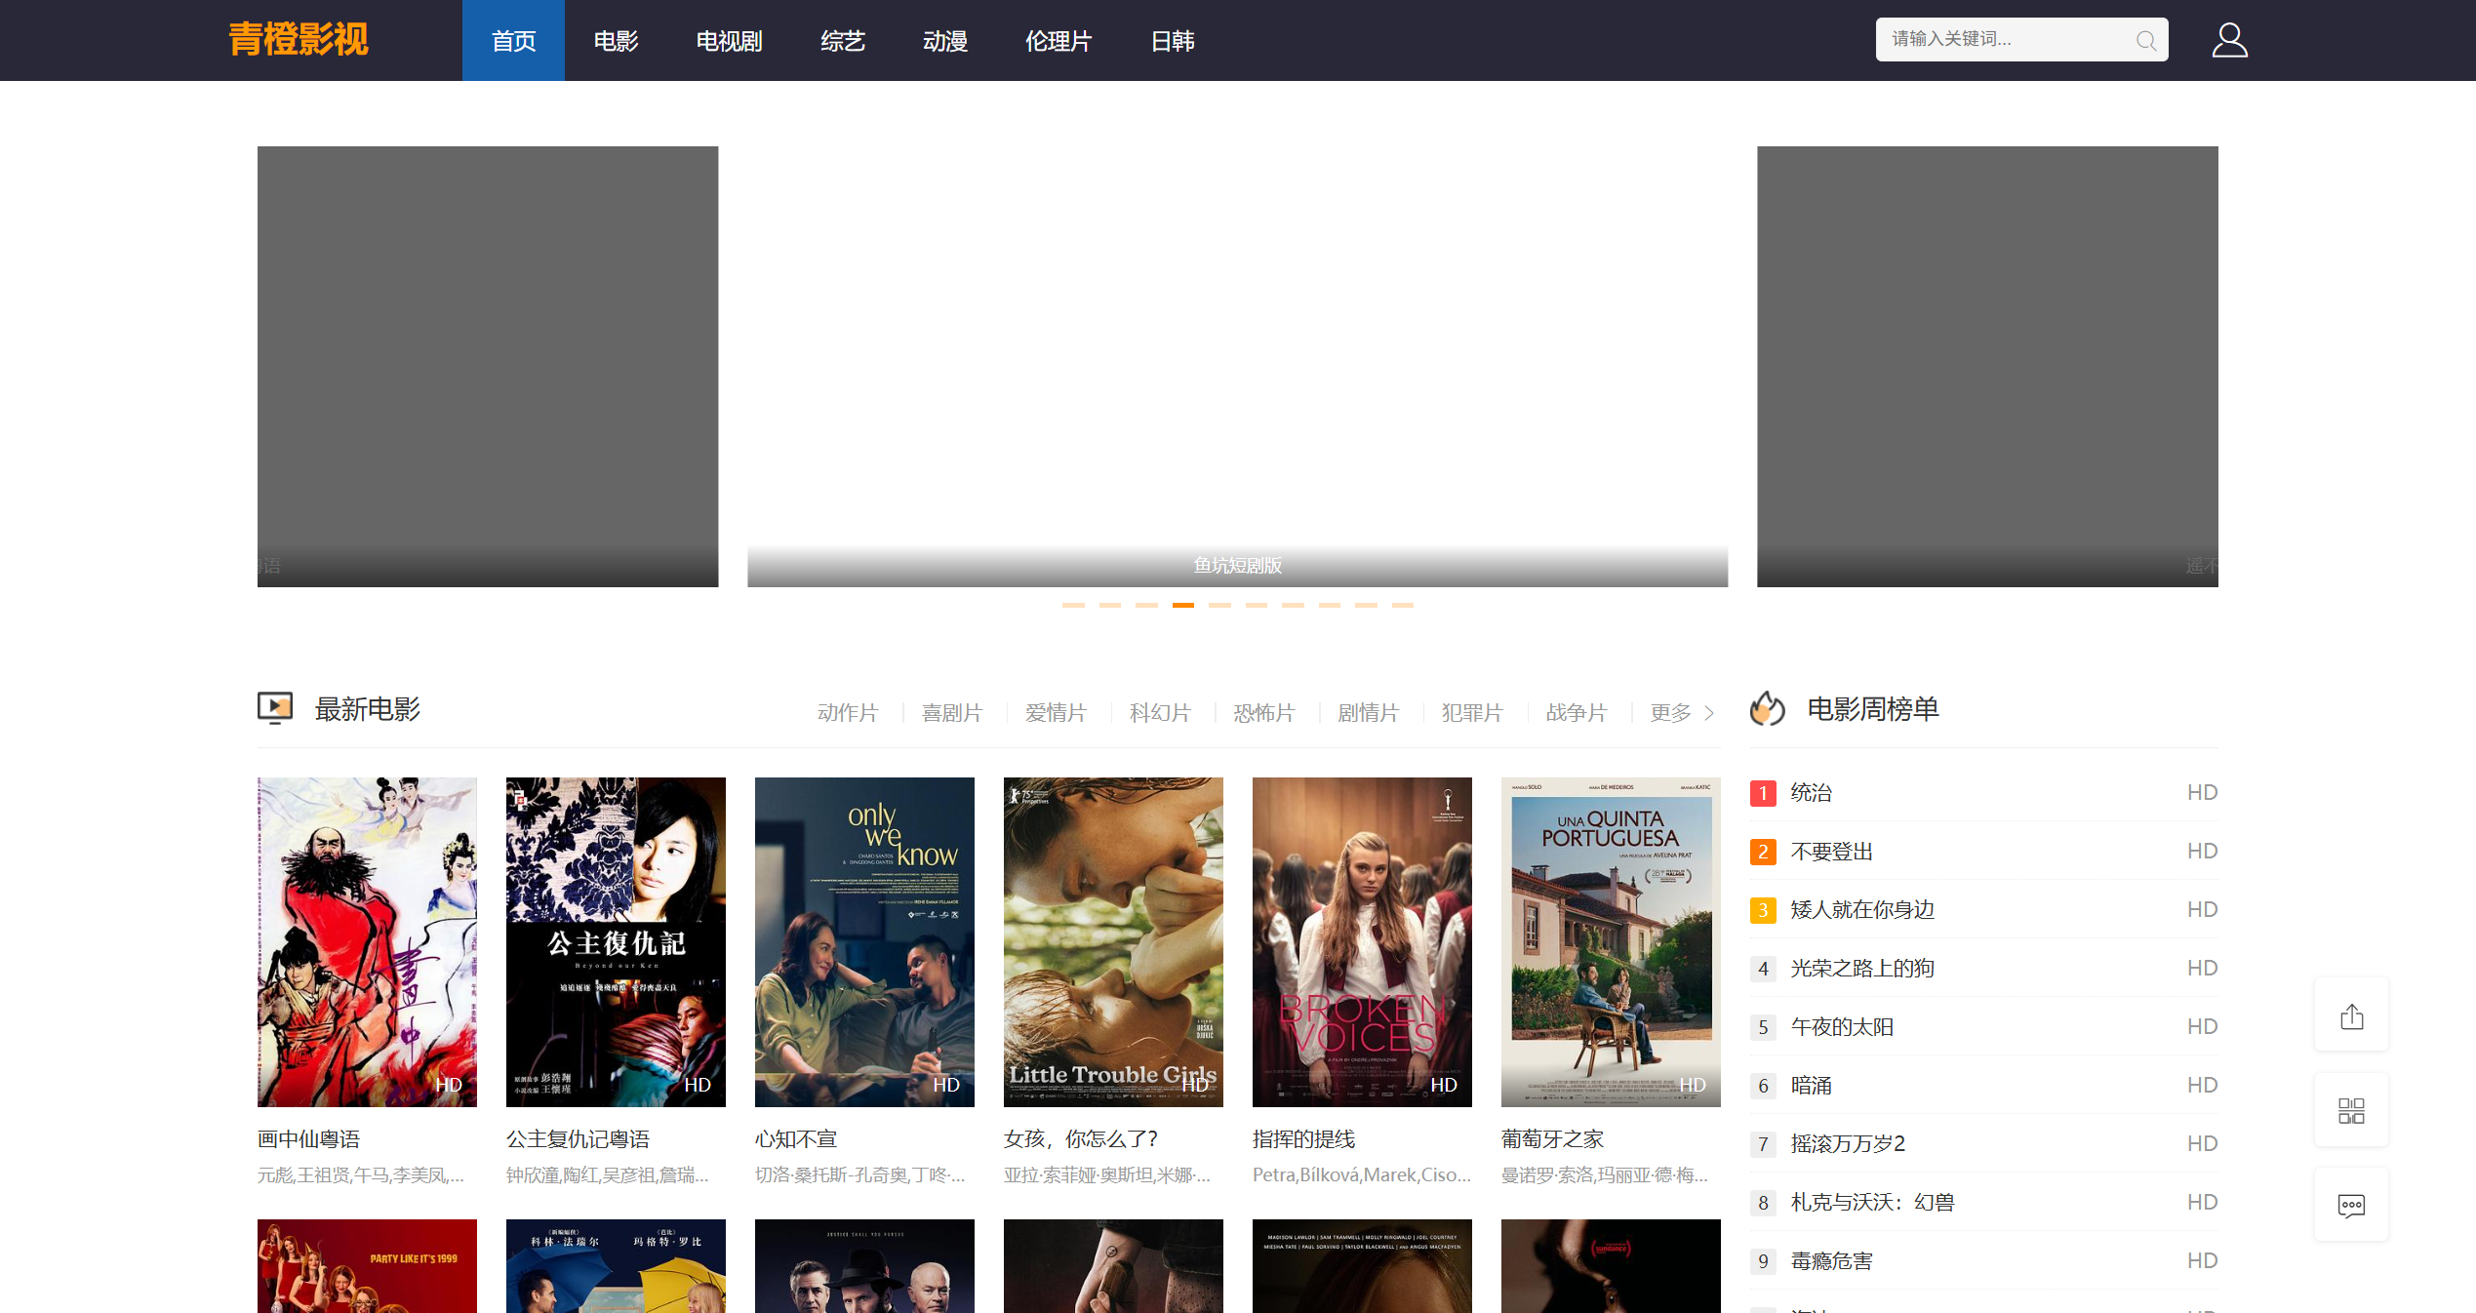
Task: Select the first carousel indicator dash
Action: (1073, 606)
